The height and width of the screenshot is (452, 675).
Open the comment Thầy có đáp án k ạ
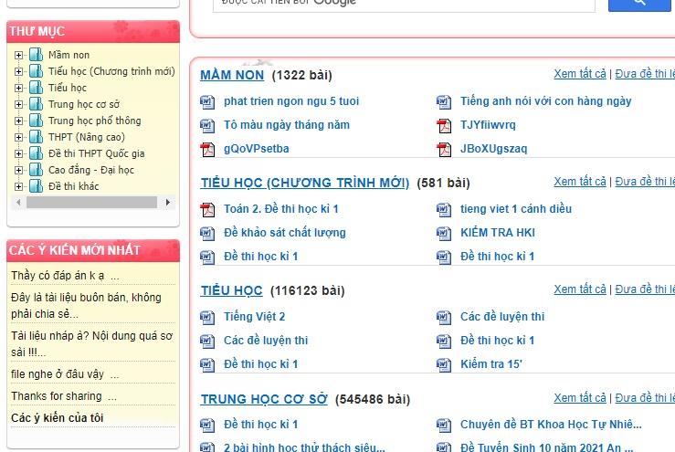[x=65, y=276]
